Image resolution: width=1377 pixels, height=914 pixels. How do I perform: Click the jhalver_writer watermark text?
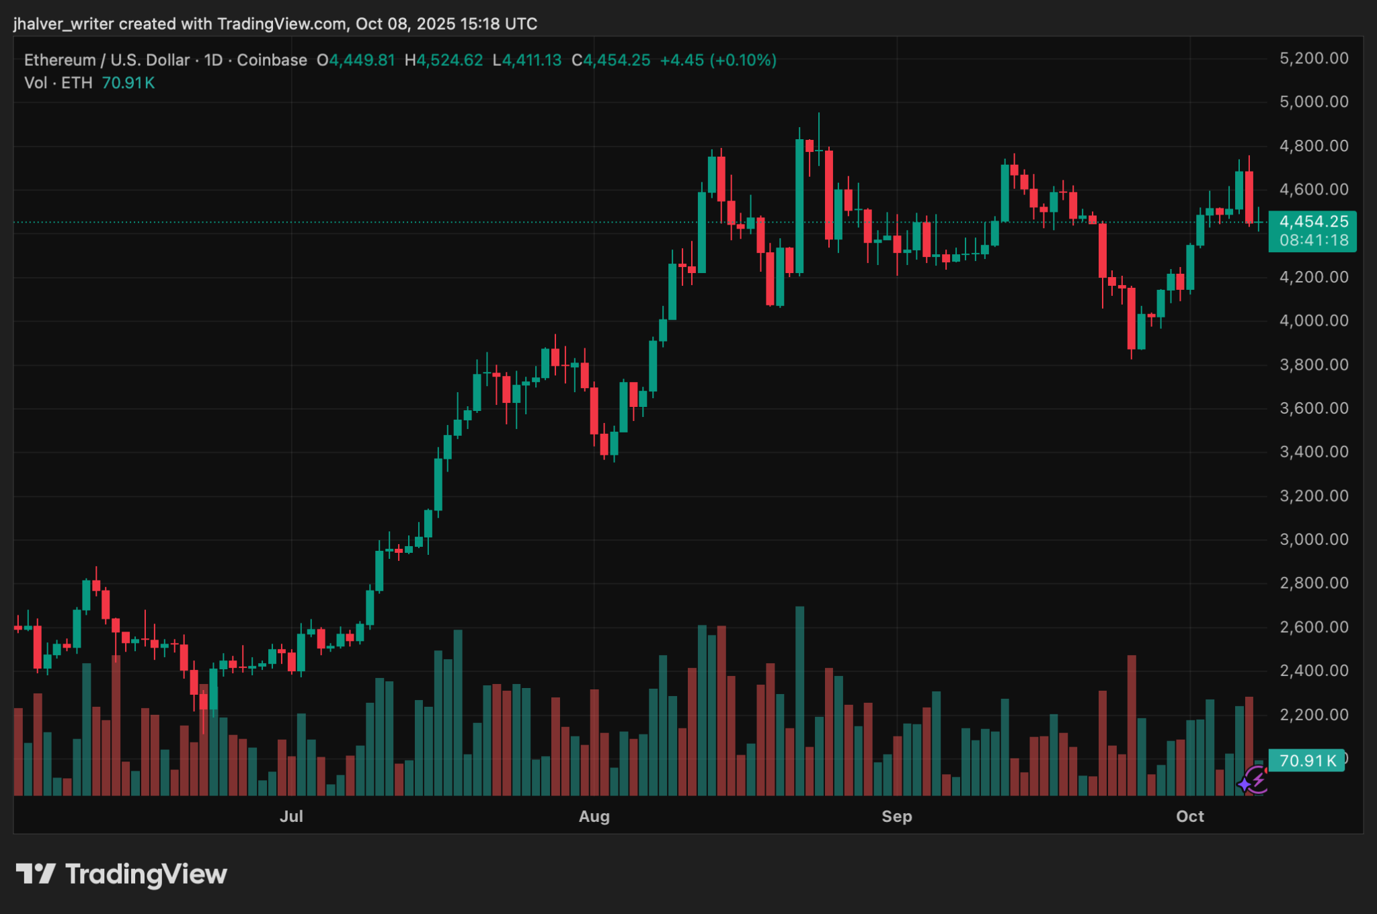tap(64, 23)
